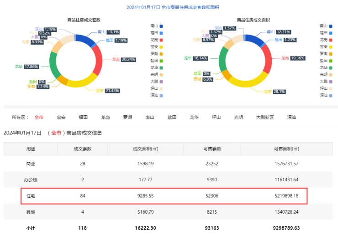Toggle 龙岗 legend in right 成交面积 chart

(327, 40)
